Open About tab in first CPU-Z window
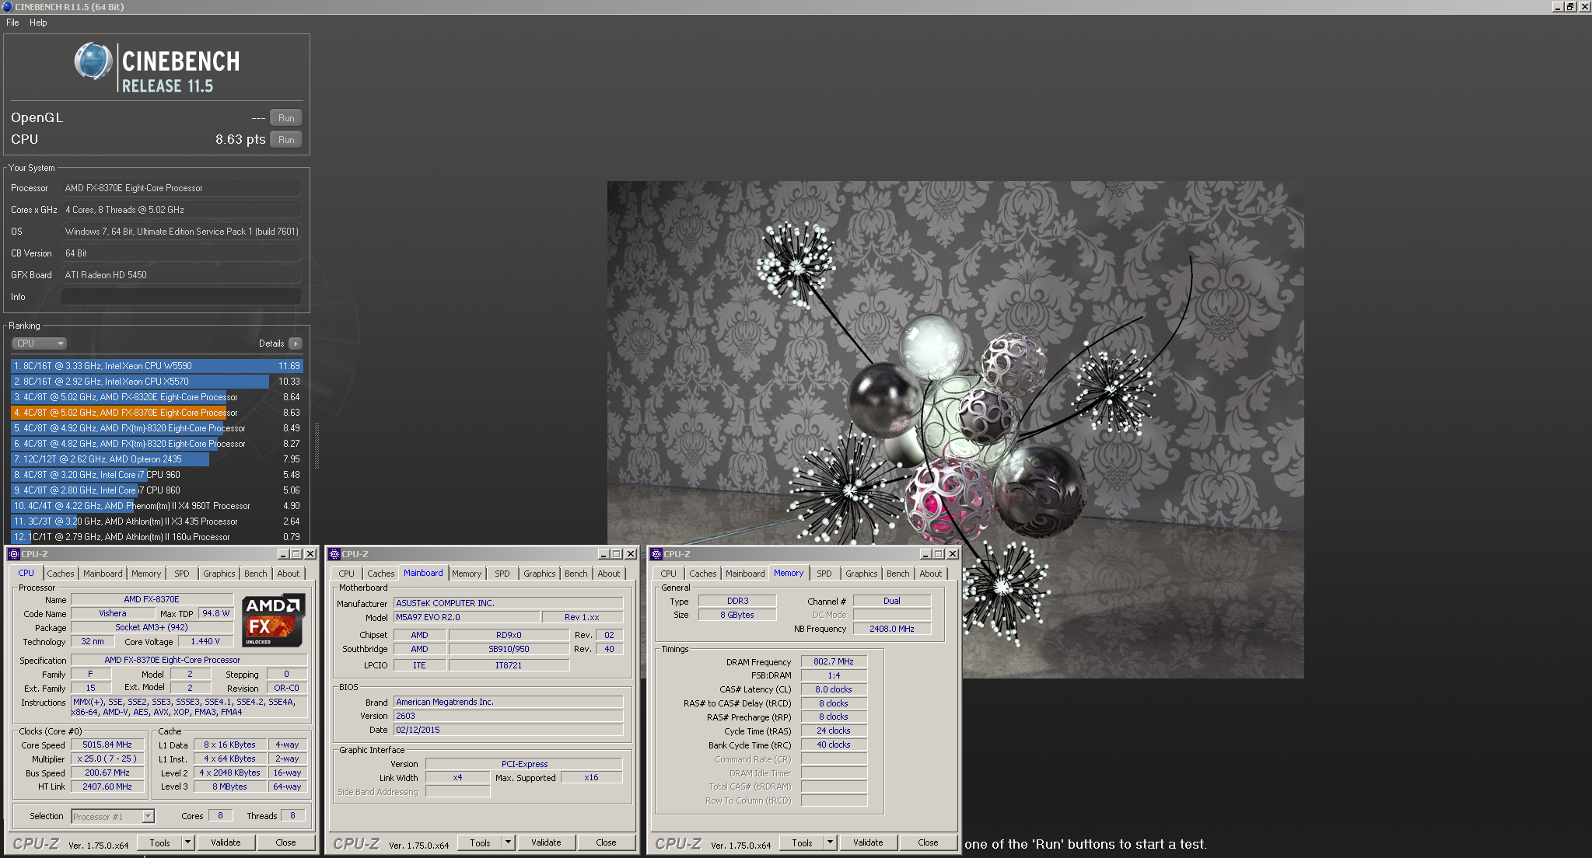 289,574
